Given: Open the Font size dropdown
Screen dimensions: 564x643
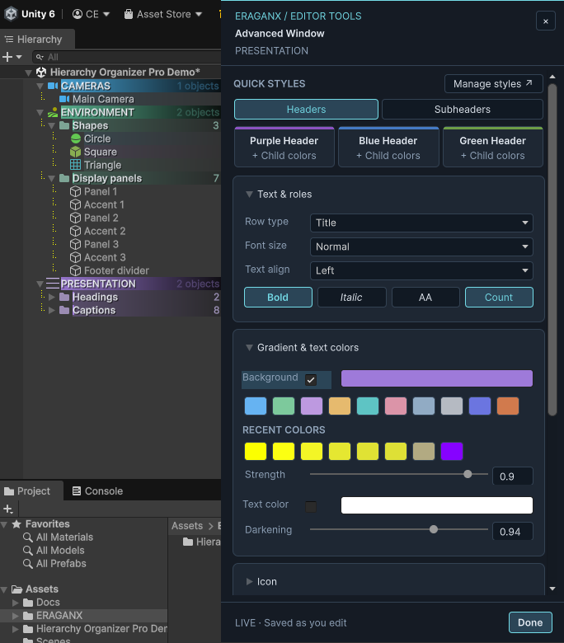Looking at the screenshot, I should (421, 246).
